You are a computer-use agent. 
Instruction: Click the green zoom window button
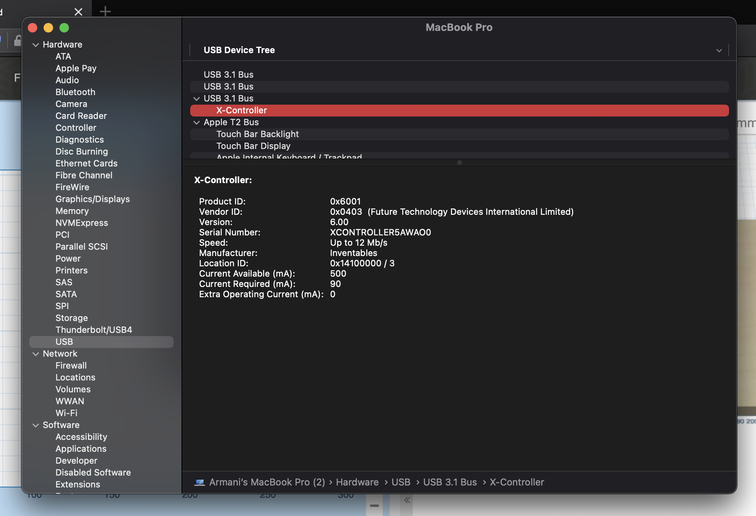coord(64,28)
